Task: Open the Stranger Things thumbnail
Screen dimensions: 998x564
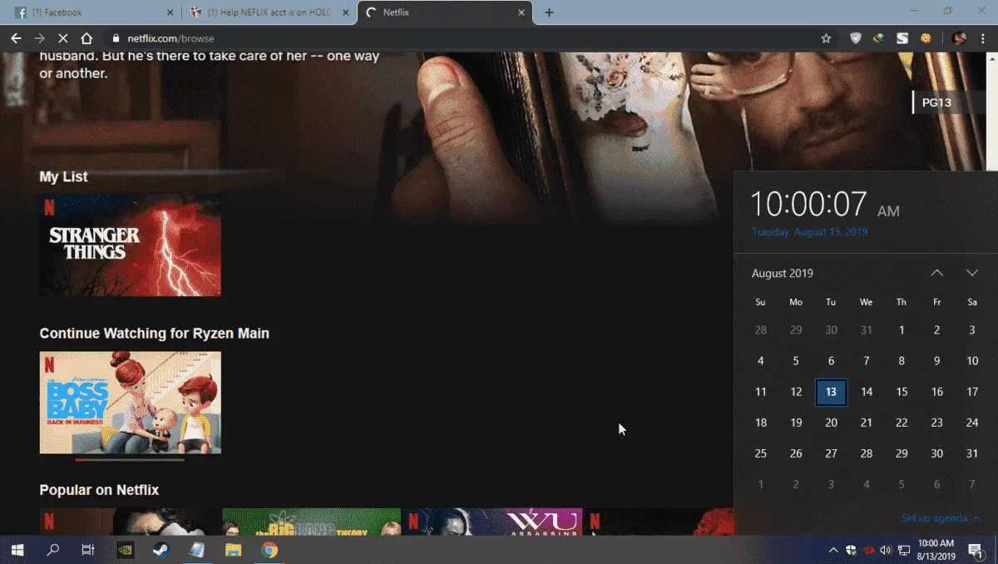Action: pos(131,245)
